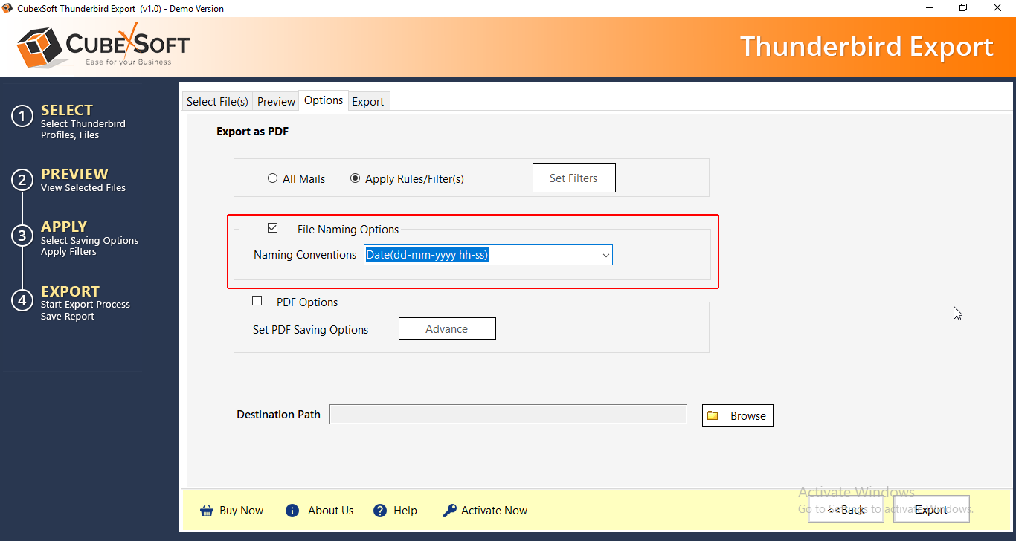Switch to the Preview tab
The width and height of the screenshot is (1016, 541).
(x=276, y=102)
